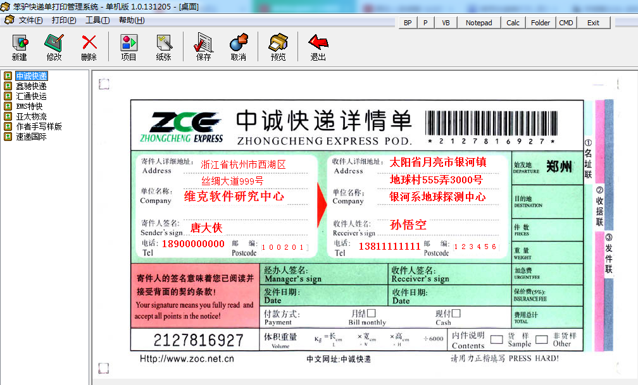
Task: Click the 修改 (Modify) toolbar icon
Action: (54, 43)
